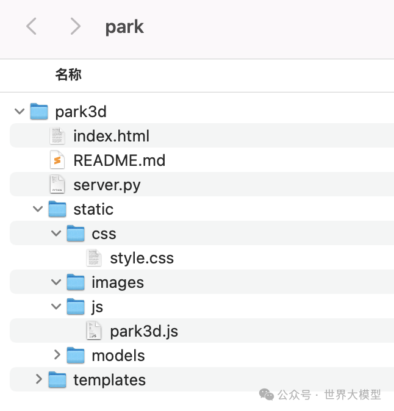Click the park3d folder icon

tap(39, 112)
